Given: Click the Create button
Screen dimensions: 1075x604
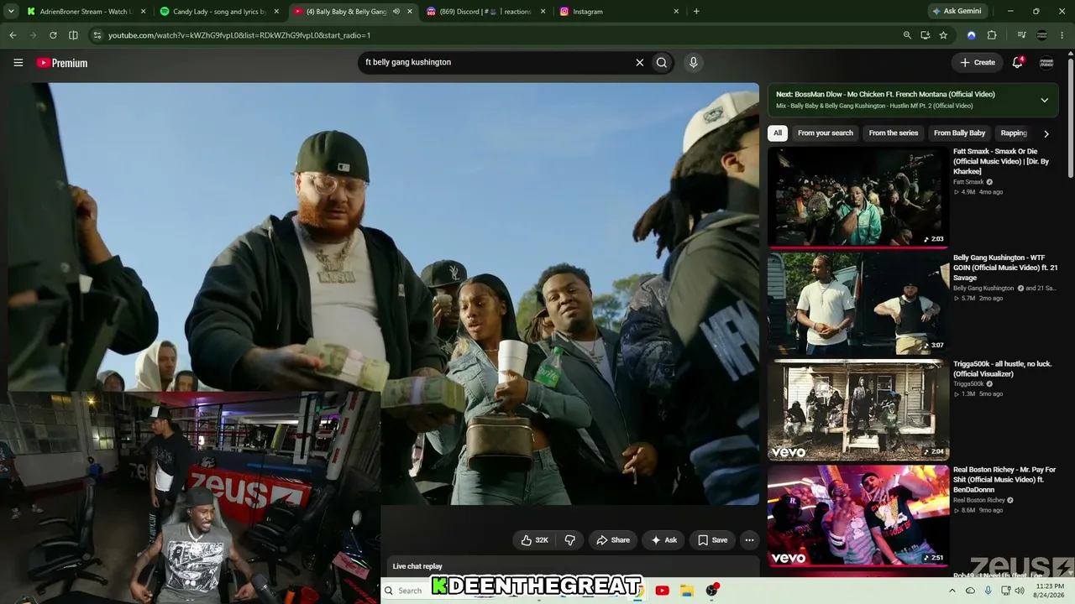Looking at the screenshot, I should pyautogui.click(x=978, y=62).
